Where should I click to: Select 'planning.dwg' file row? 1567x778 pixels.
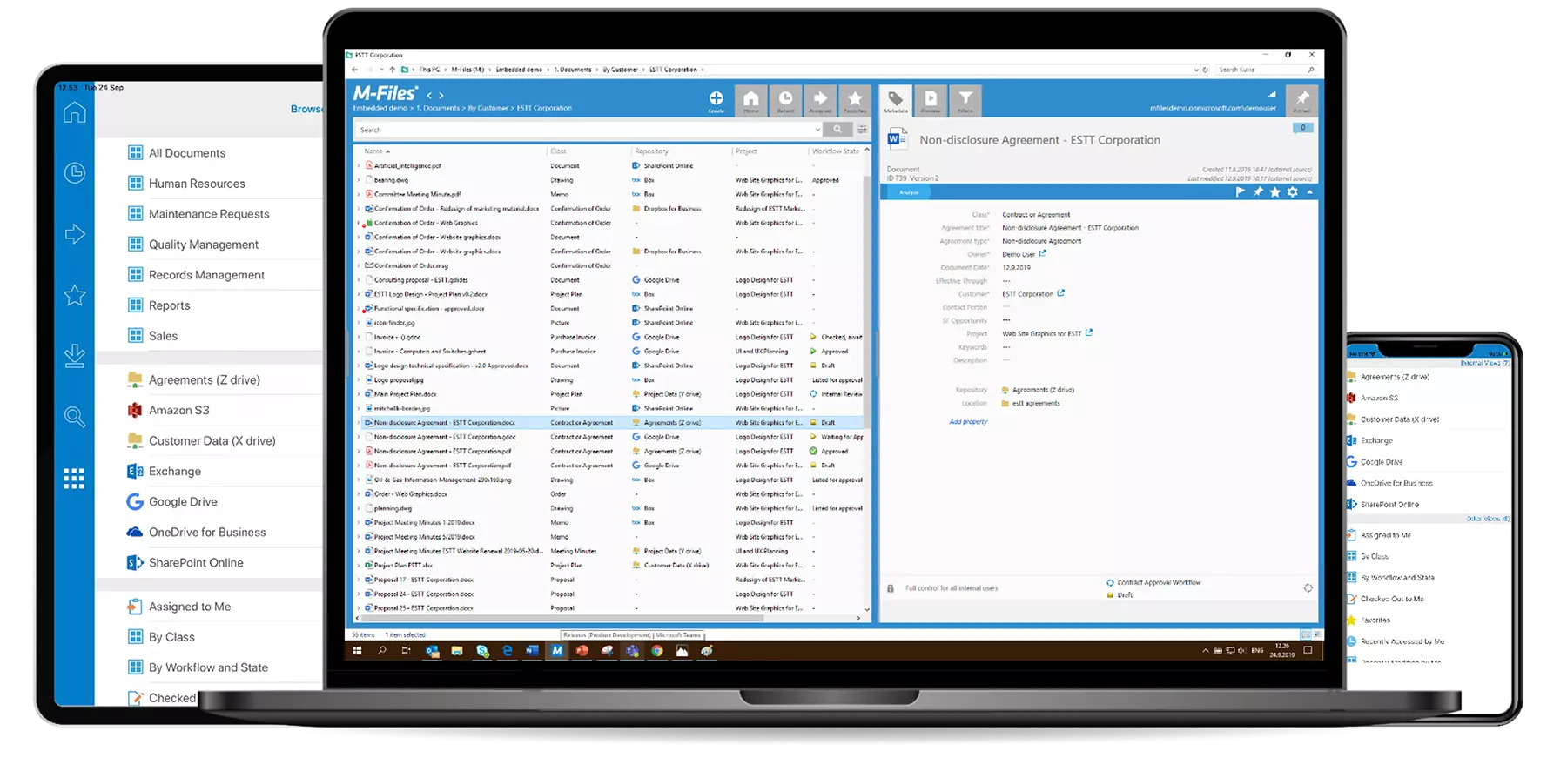(393, 508)
